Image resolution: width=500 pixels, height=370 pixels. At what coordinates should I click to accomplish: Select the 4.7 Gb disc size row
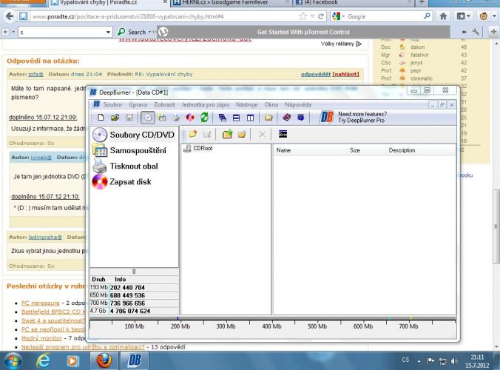(x=134, y=311)
